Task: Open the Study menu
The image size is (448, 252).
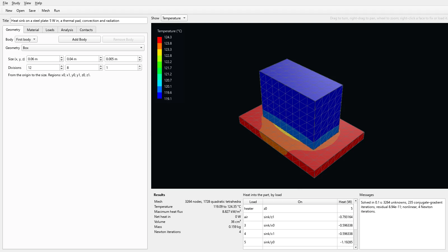Action: coord(16,3)
